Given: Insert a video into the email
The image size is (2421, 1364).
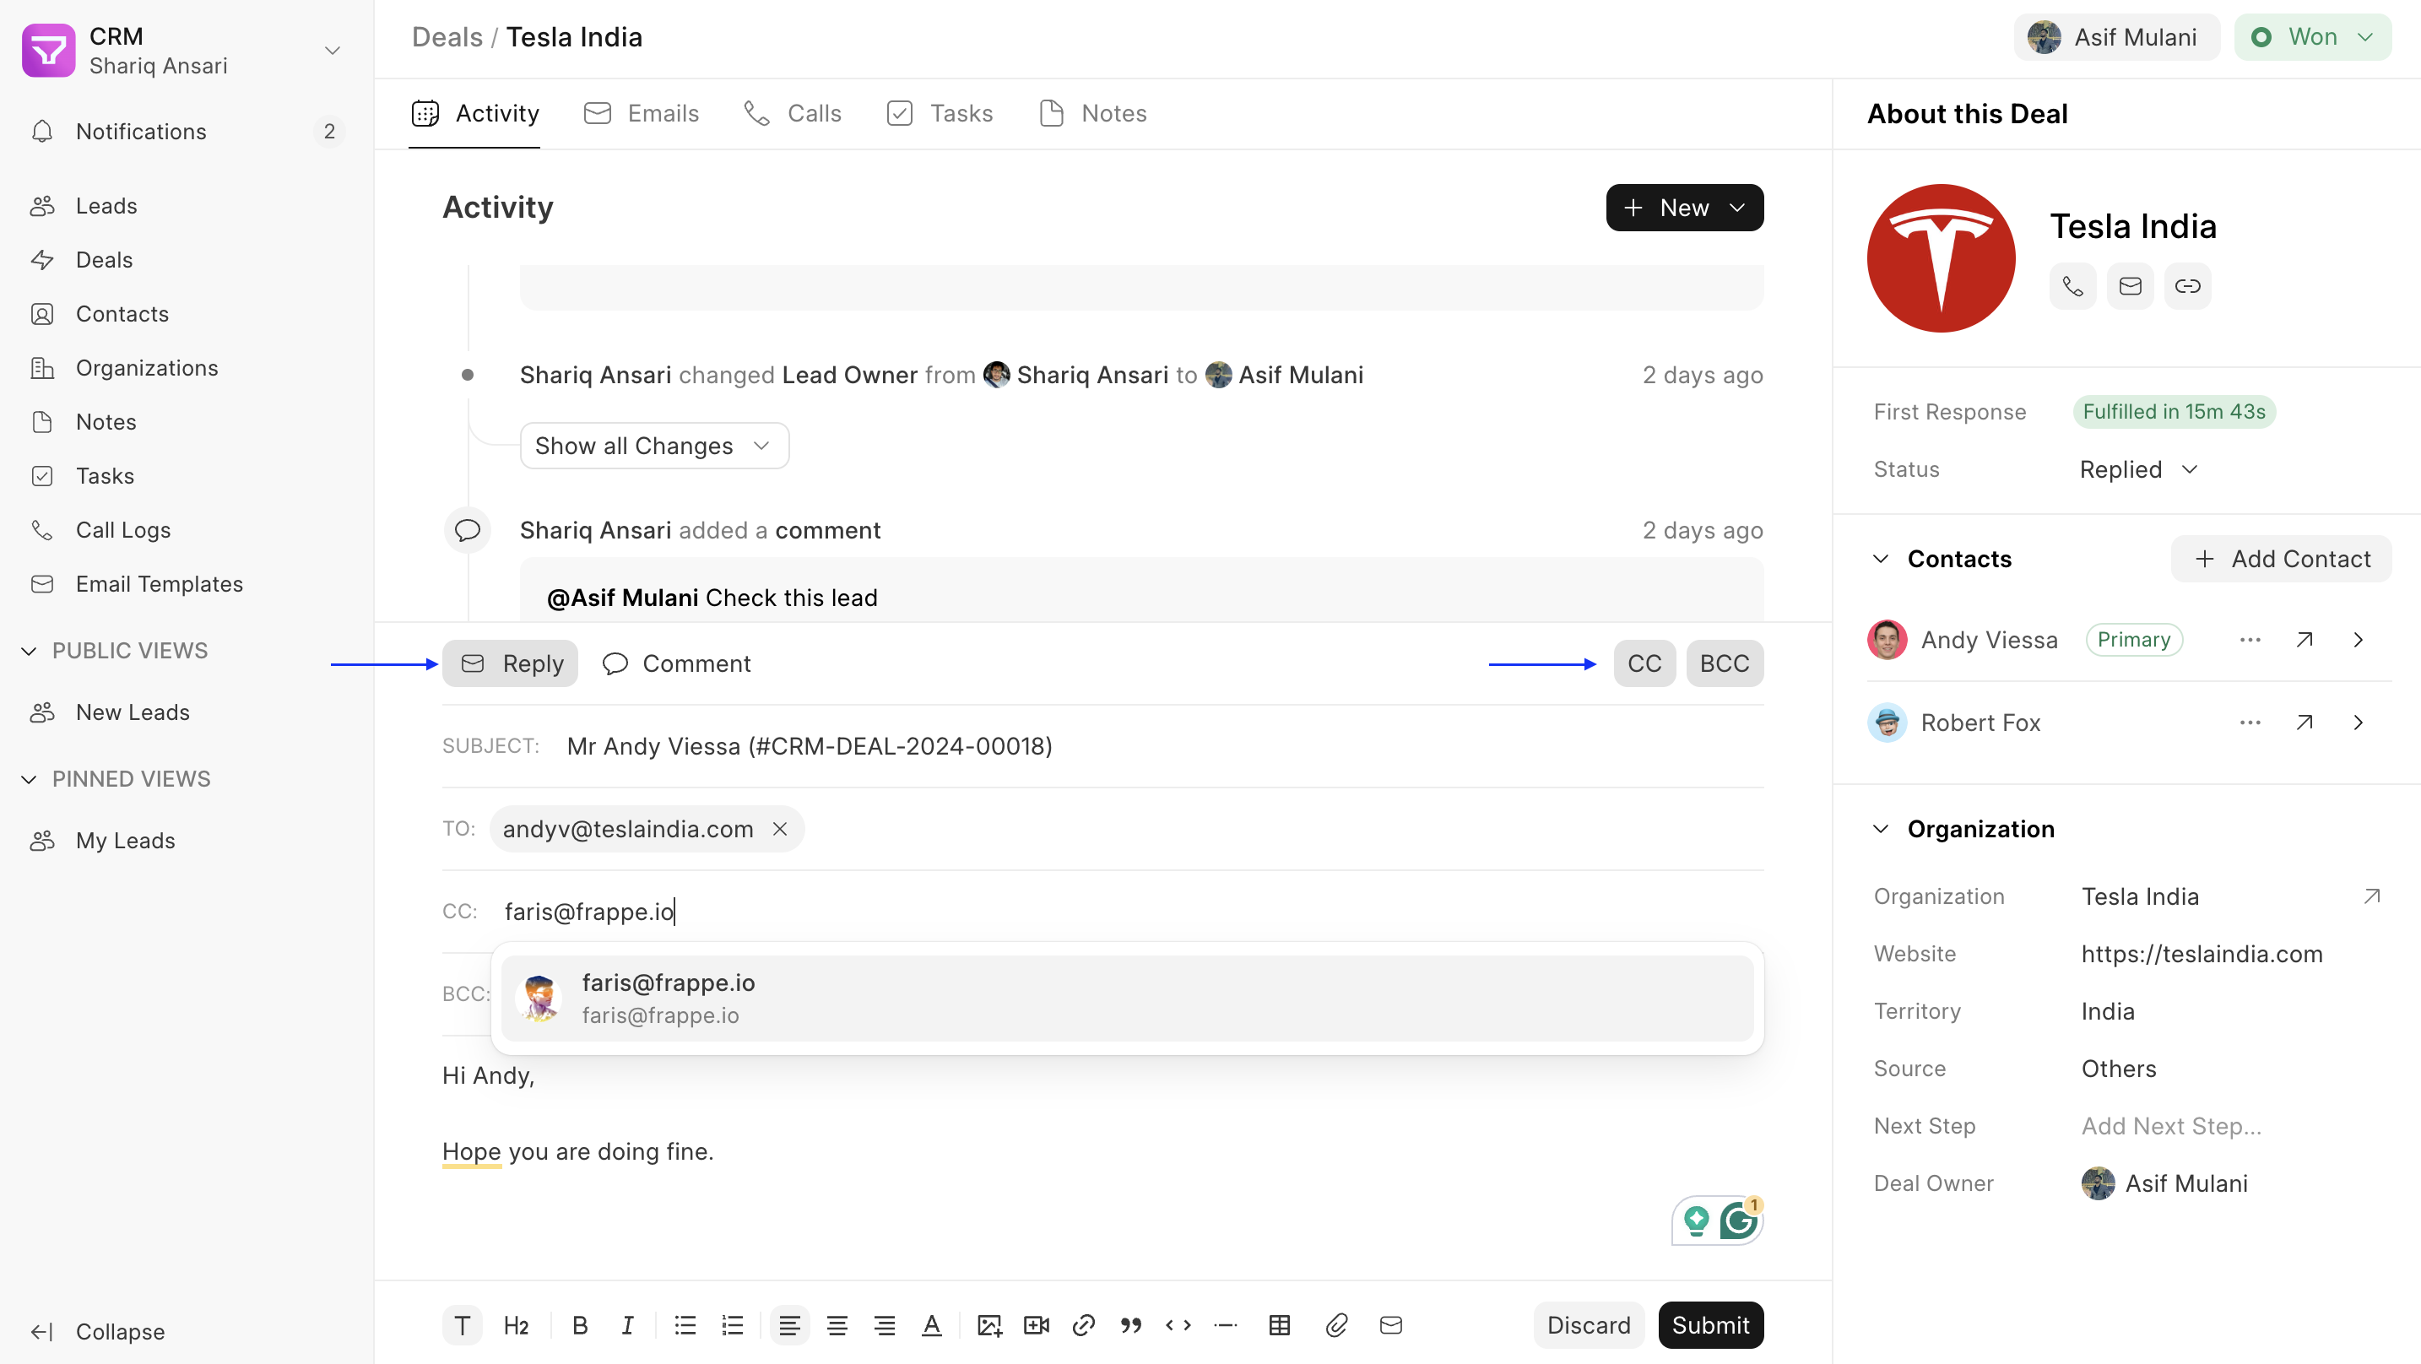Looking at the screenshot, I should tap(1036, 1325).
